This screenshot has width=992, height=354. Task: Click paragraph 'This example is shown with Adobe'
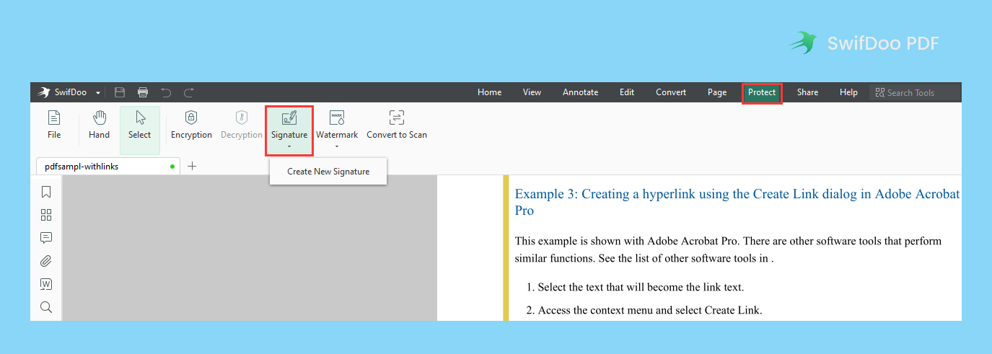tap(728, 249)
